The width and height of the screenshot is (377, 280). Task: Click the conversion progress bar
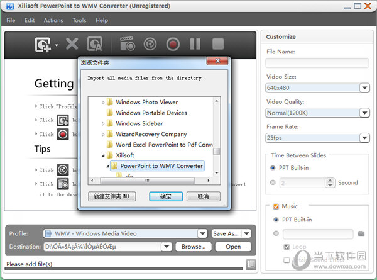124,269
